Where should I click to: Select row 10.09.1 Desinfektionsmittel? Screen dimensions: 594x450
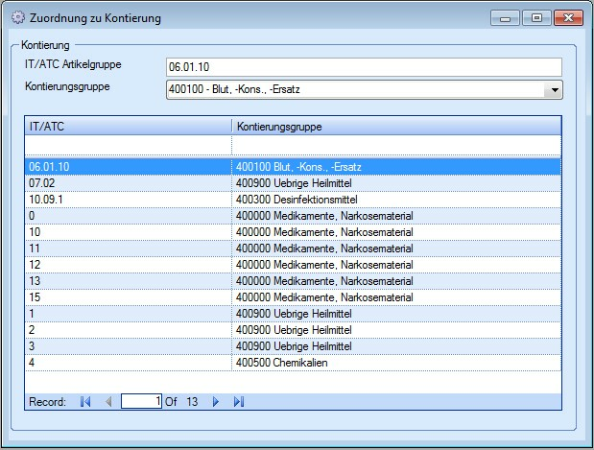pos(288,200)
